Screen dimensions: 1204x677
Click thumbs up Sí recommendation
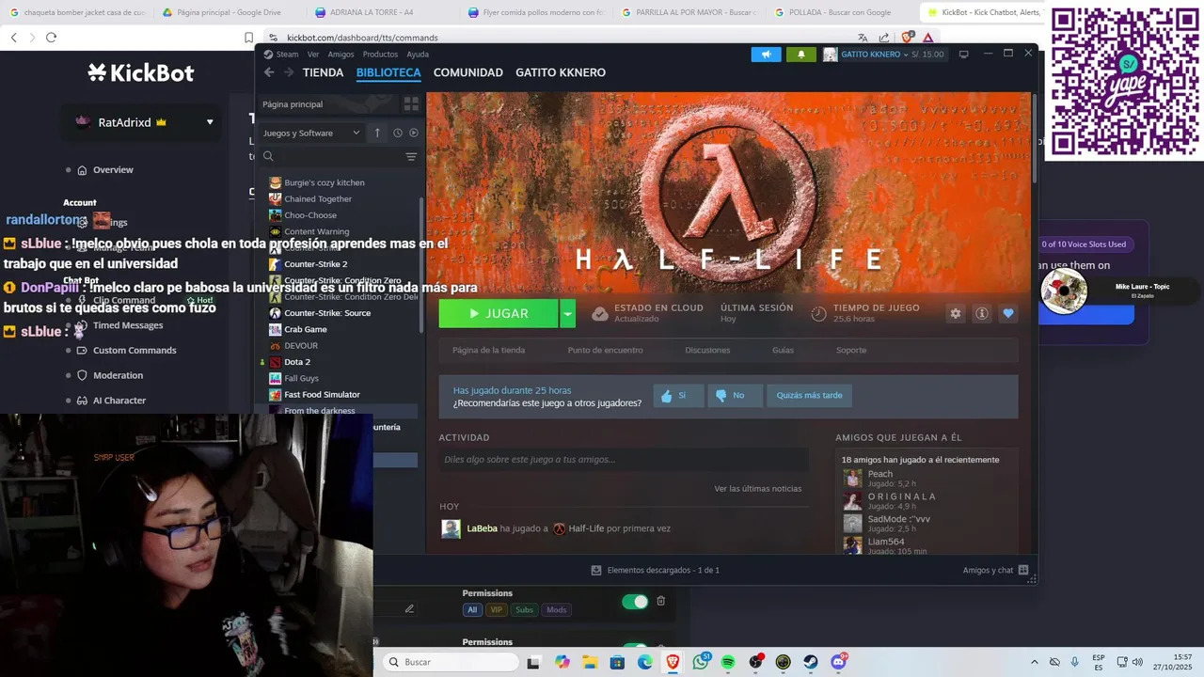678,396
